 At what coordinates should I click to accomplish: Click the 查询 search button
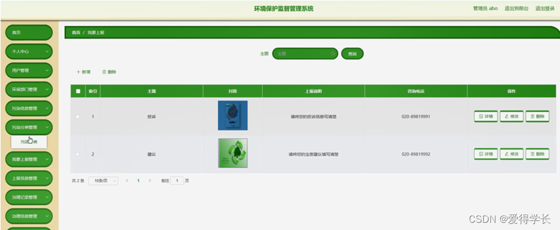click(352, 53)
